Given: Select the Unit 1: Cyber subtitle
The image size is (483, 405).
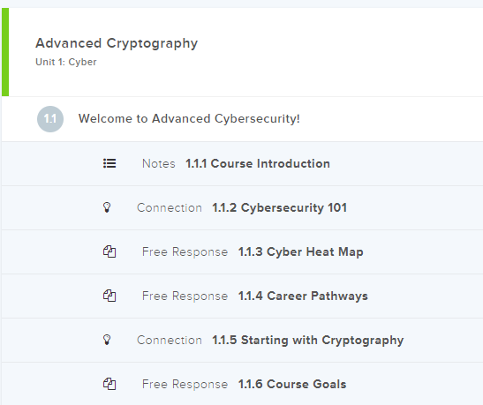Looking at the screenshot, I should pos(66,62).
